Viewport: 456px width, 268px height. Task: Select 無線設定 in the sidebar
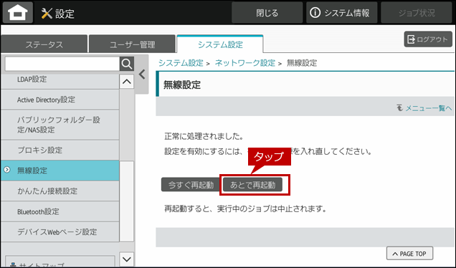tap(60, 171)
